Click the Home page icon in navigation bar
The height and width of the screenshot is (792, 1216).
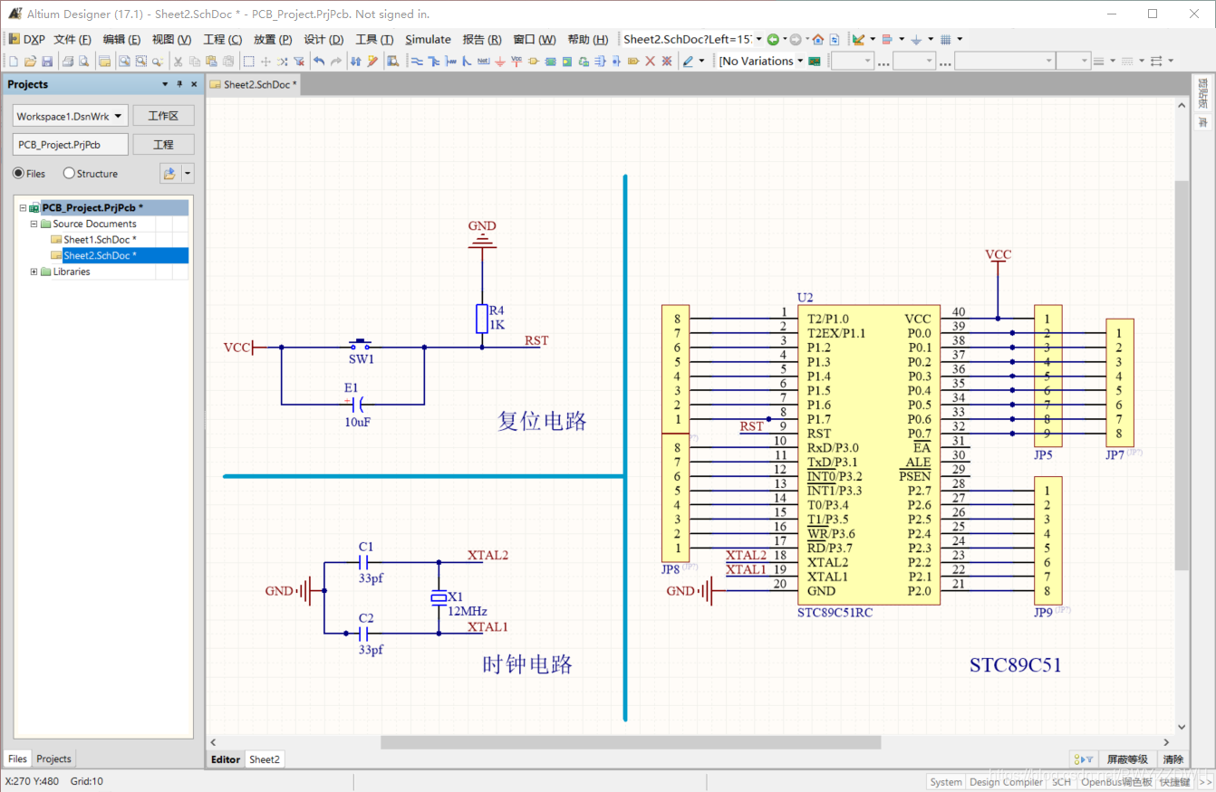pyautogui.click(x=817, y=39)
